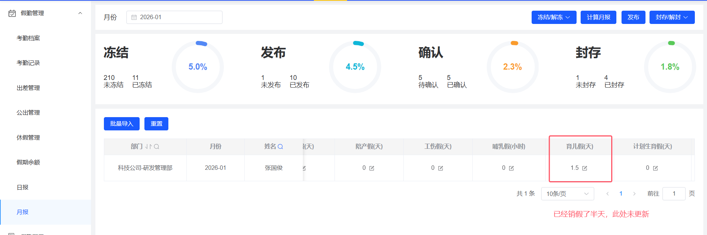Image resolution: width=707 pixels, height=235 pixels.
Task: Click next page arrow in pagination
Action: pyautogui.click(x=634, y=194)
